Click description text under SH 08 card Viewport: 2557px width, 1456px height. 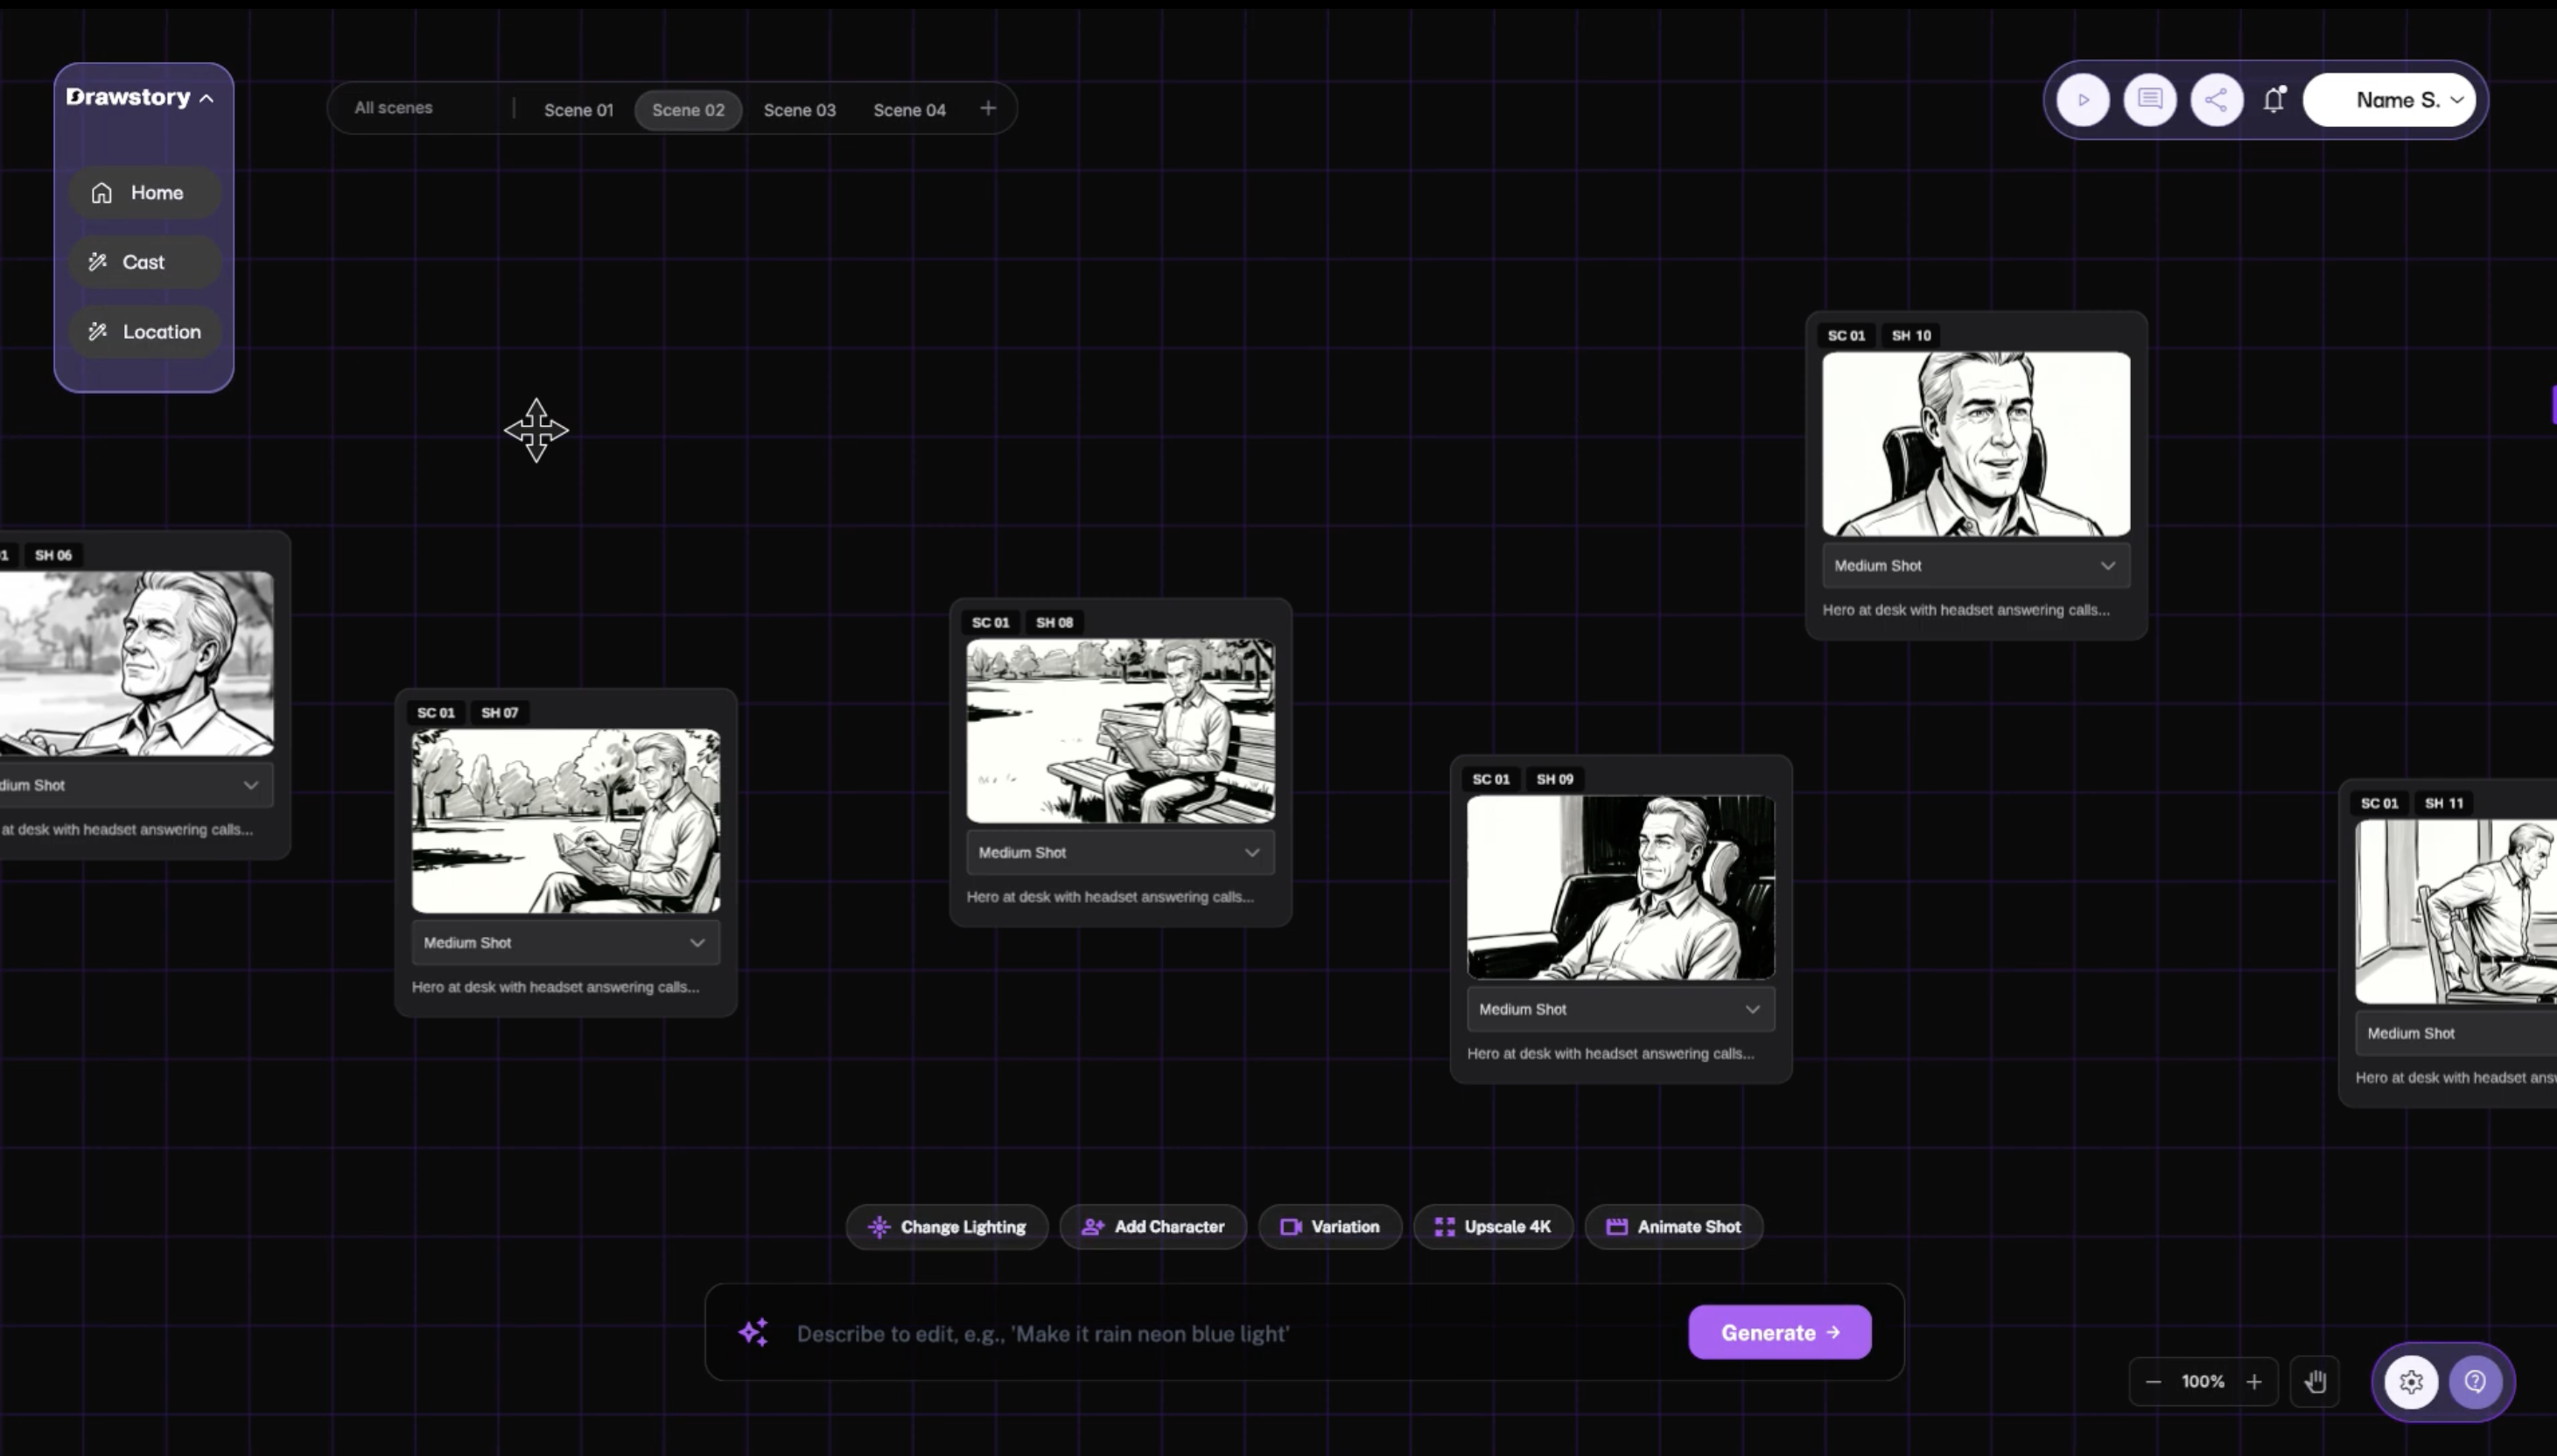1110,898
